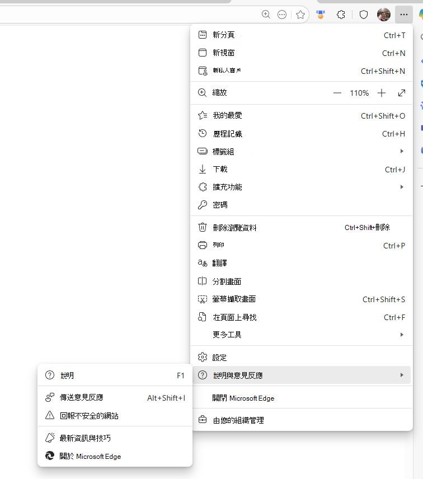The image size is (423, 479).
Task: Click the 110% zoom value
Action: coord(359,93)
